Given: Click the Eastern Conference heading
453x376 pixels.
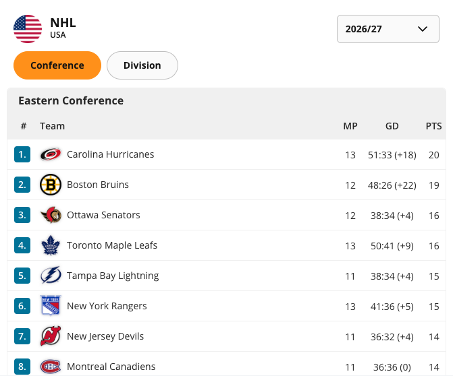Looking at the screenshot, I should click(x=71, y=100).
